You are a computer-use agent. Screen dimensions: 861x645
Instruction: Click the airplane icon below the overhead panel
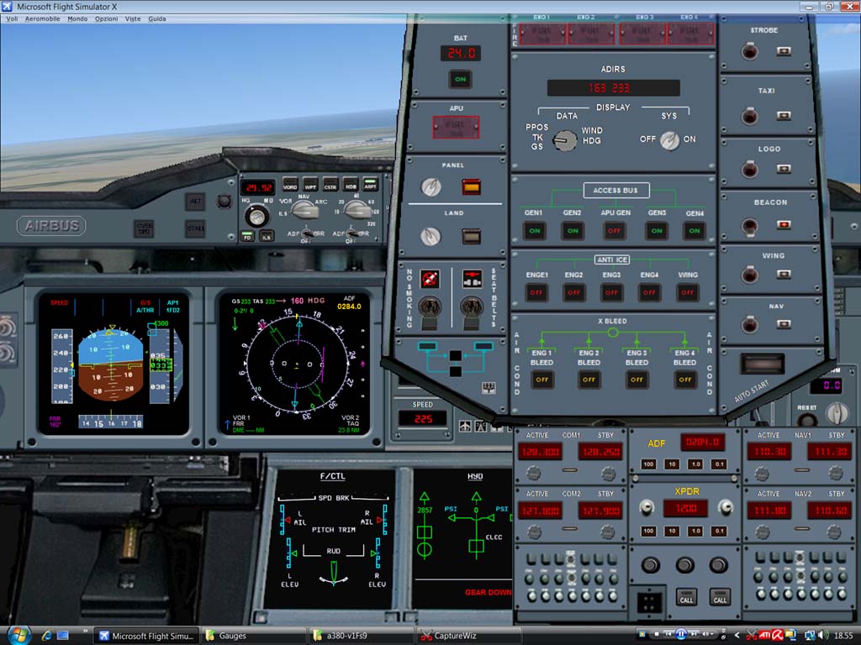tap(464, 427)
